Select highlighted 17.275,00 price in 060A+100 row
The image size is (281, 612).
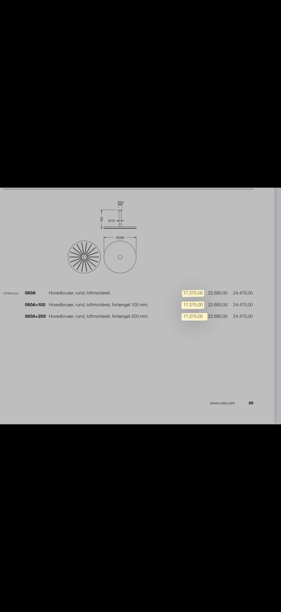coord(193,305)
